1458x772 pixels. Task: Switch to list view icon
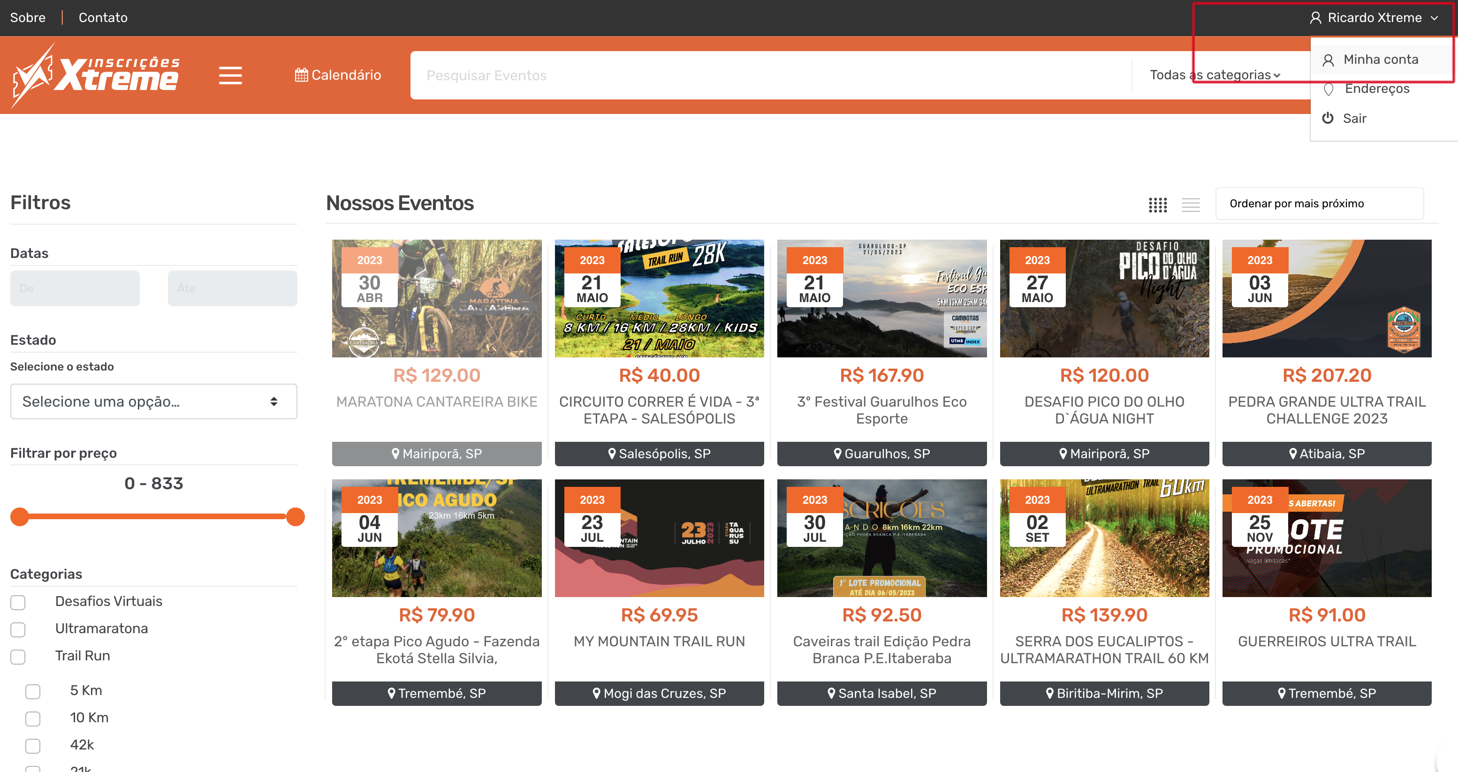click(1190, 204)
